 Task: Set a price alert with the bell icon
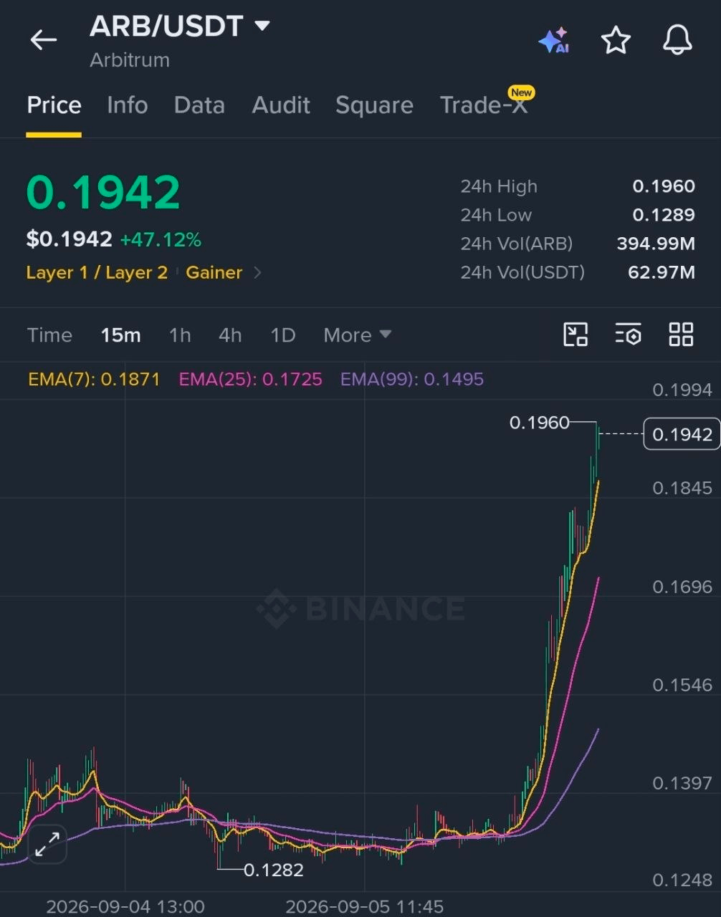tap(677, 40)
